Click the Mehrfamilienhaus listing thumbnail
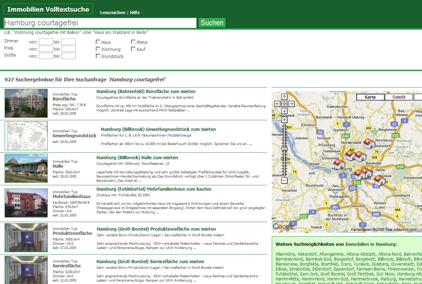The image size is (422, 284). coord(26,203)
